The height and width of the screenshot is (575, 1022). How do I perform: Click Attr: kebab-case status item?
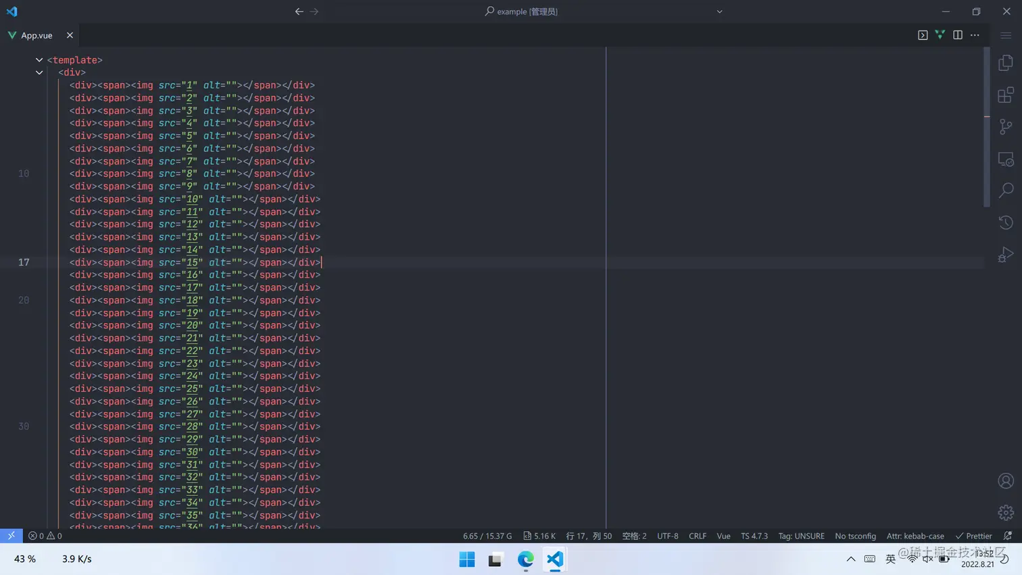[915, 536]
